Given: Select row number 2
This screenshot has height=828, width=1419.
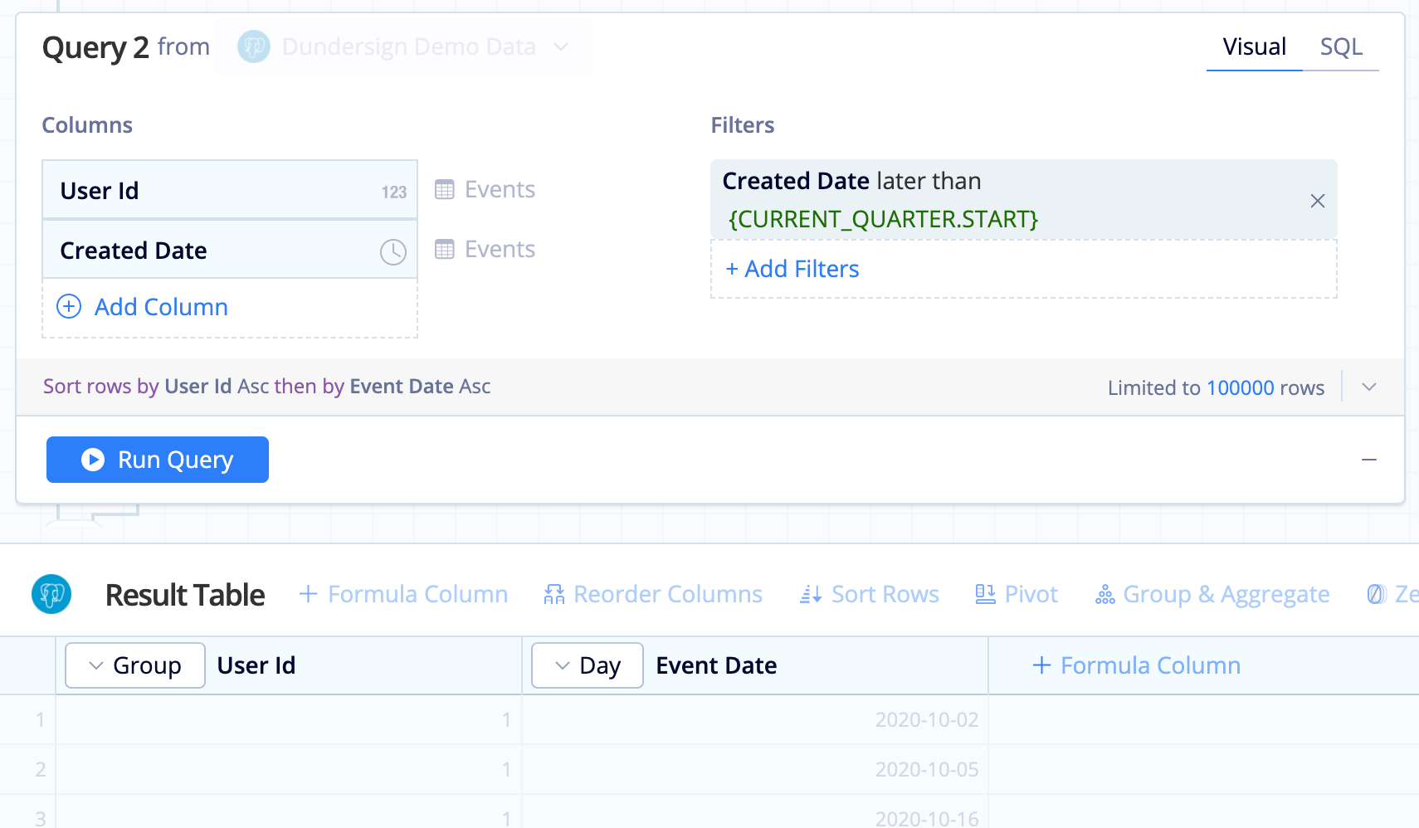Looking at the screenshot, I should click(40, 769).
